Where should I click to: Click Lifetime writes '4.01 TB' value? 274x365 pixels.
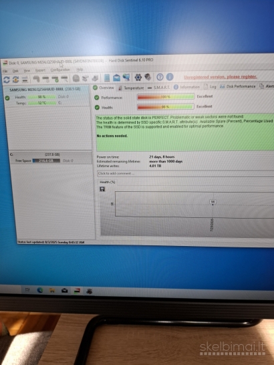[155, 166]
